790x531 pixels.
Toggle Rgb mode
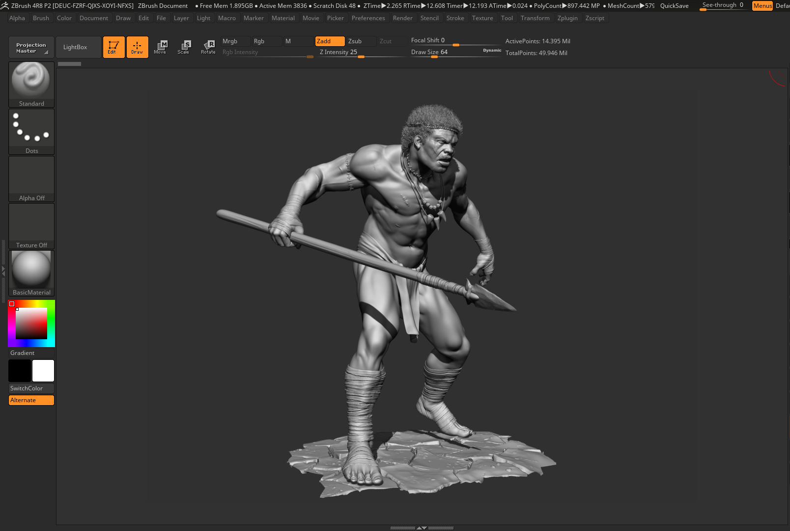point(267,41)
